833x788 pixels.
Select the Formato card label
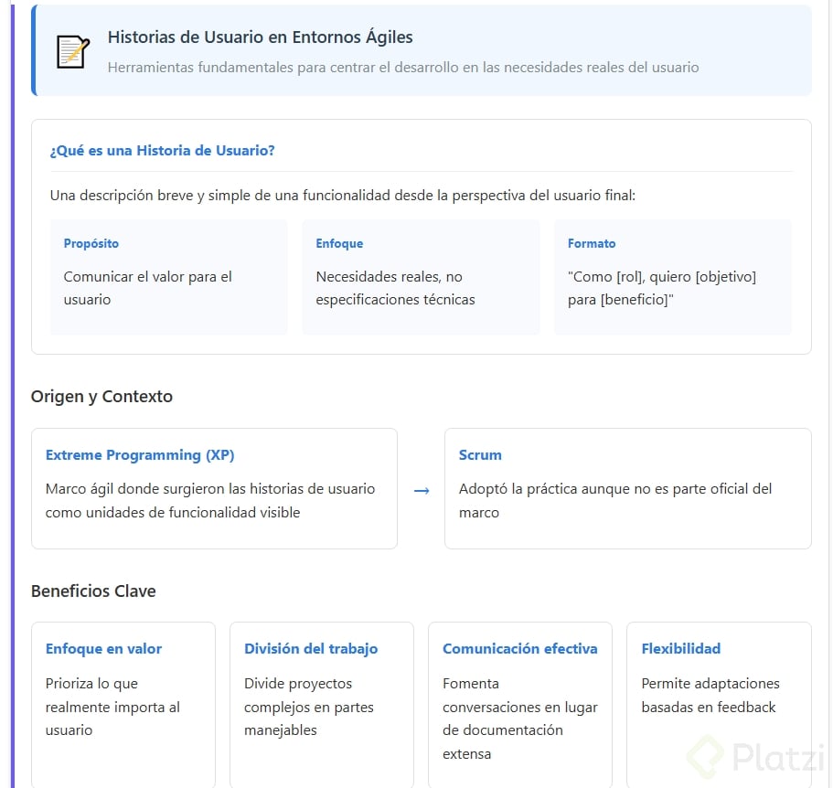click(x=592, y=243)
